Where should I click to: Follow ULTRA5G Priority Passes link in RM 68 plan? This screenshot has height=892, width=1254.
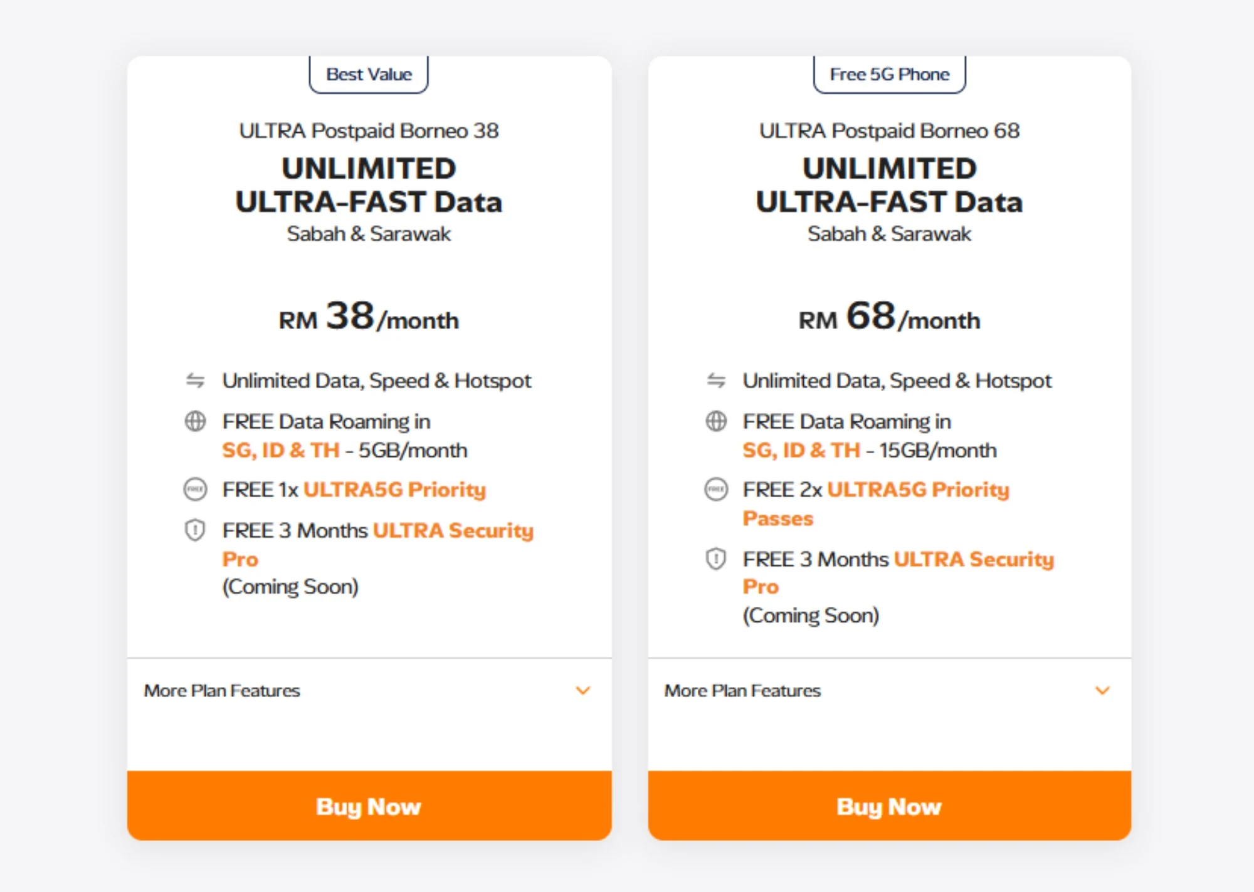(x=918, y=490)
